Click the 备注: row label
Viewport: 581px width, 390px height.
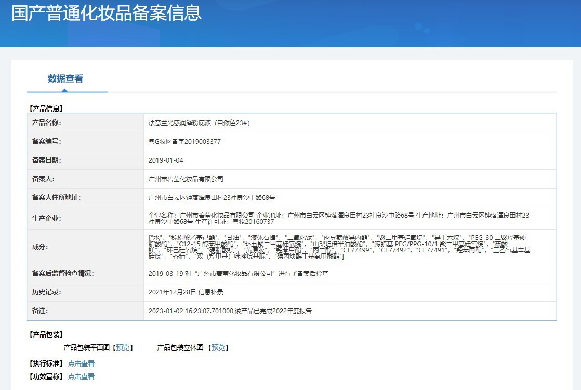[x=39, y=311]
